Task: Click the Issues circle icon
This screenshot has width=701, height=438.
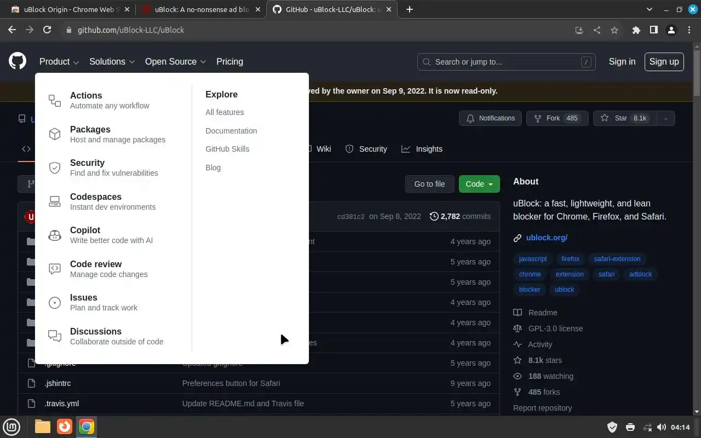Action: tap(55, 302)
